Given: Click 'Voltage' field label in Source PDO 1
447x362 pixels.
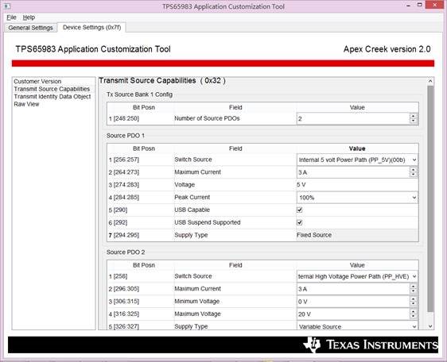Looking at the screenshot, I should (185, 185).
